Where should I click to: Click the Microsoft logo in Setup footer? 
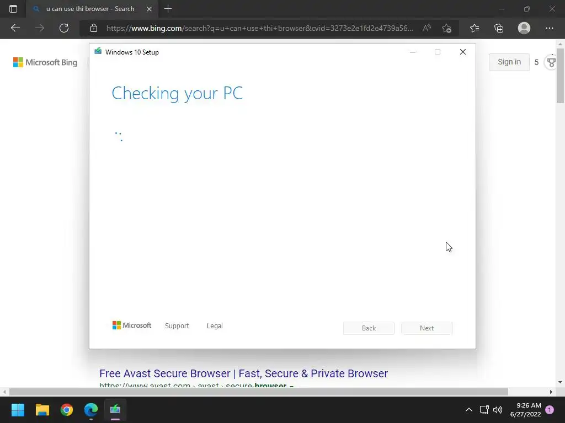[x=132, y=325]
